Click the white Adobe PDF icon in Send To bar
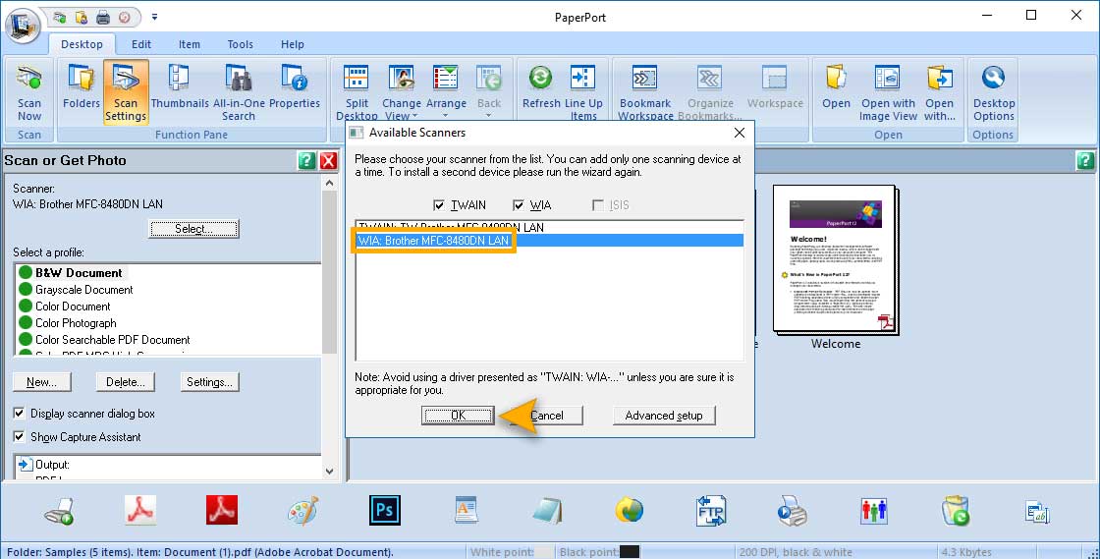This screenshot has width=1100, height=559. click(140, 510)
